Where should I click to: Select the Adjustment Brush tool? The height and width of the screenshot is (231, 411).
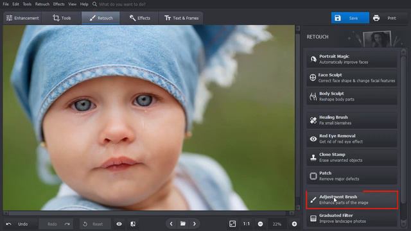(352, 200)
